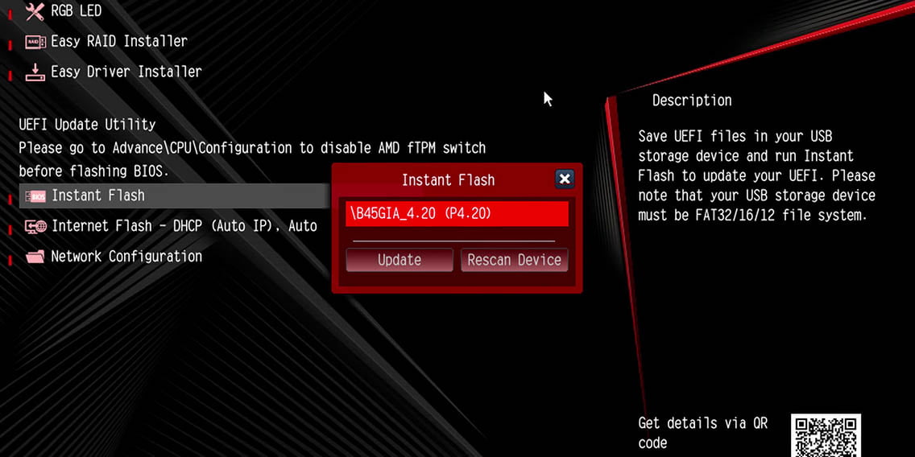915x457 pixels.
Task: Open Easy RAID Installer text entry
Action: (x=119, y=41)
